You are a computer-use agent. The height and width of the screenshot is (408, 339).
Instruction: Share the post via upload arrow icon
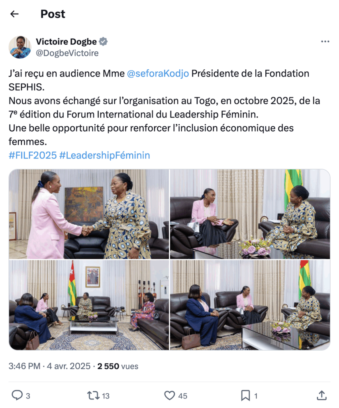pyautogui.click(x=321, y=395)
